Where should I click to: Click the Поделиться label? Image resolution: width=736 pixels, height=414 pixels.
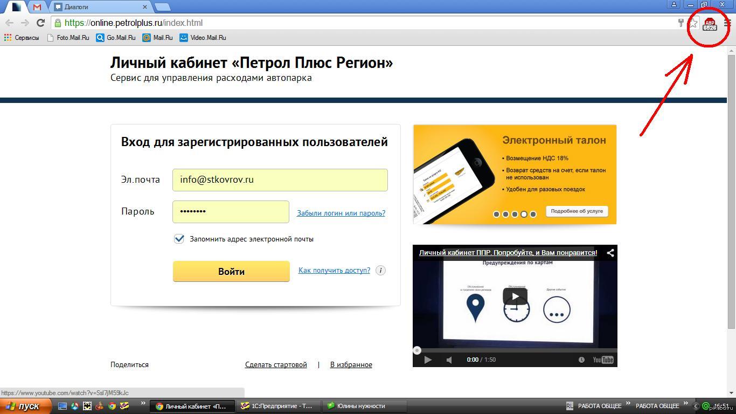pos(129,364)
